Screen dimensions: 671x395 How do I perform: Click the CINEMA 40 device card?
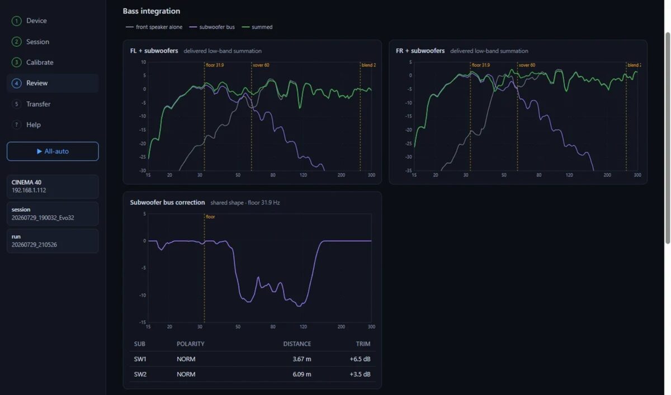pos(53,186)
